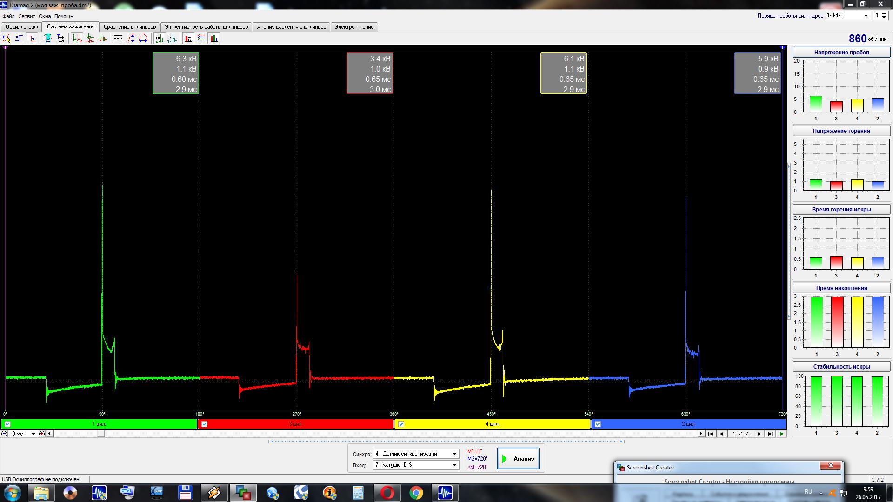Click the cylinder 1 green measurement box

click(176, 73)
